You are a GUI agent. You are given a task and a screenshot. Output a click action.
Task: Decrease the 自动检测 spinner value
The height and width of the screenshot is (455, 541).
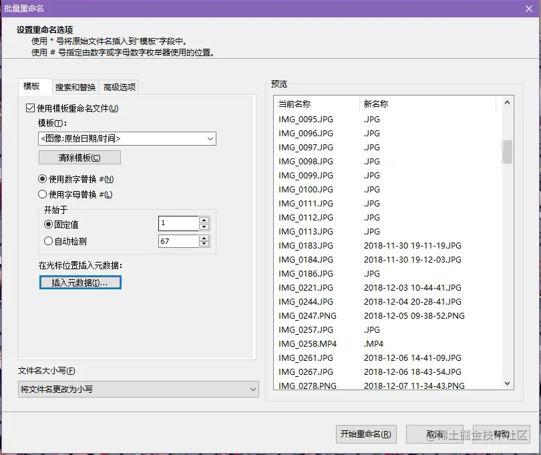click(204, 244)
